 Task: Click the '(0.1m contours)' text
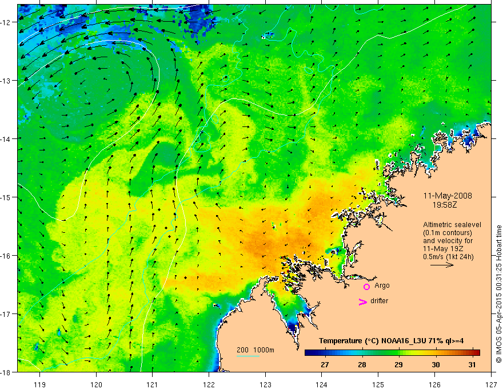[x=448, y=233]
